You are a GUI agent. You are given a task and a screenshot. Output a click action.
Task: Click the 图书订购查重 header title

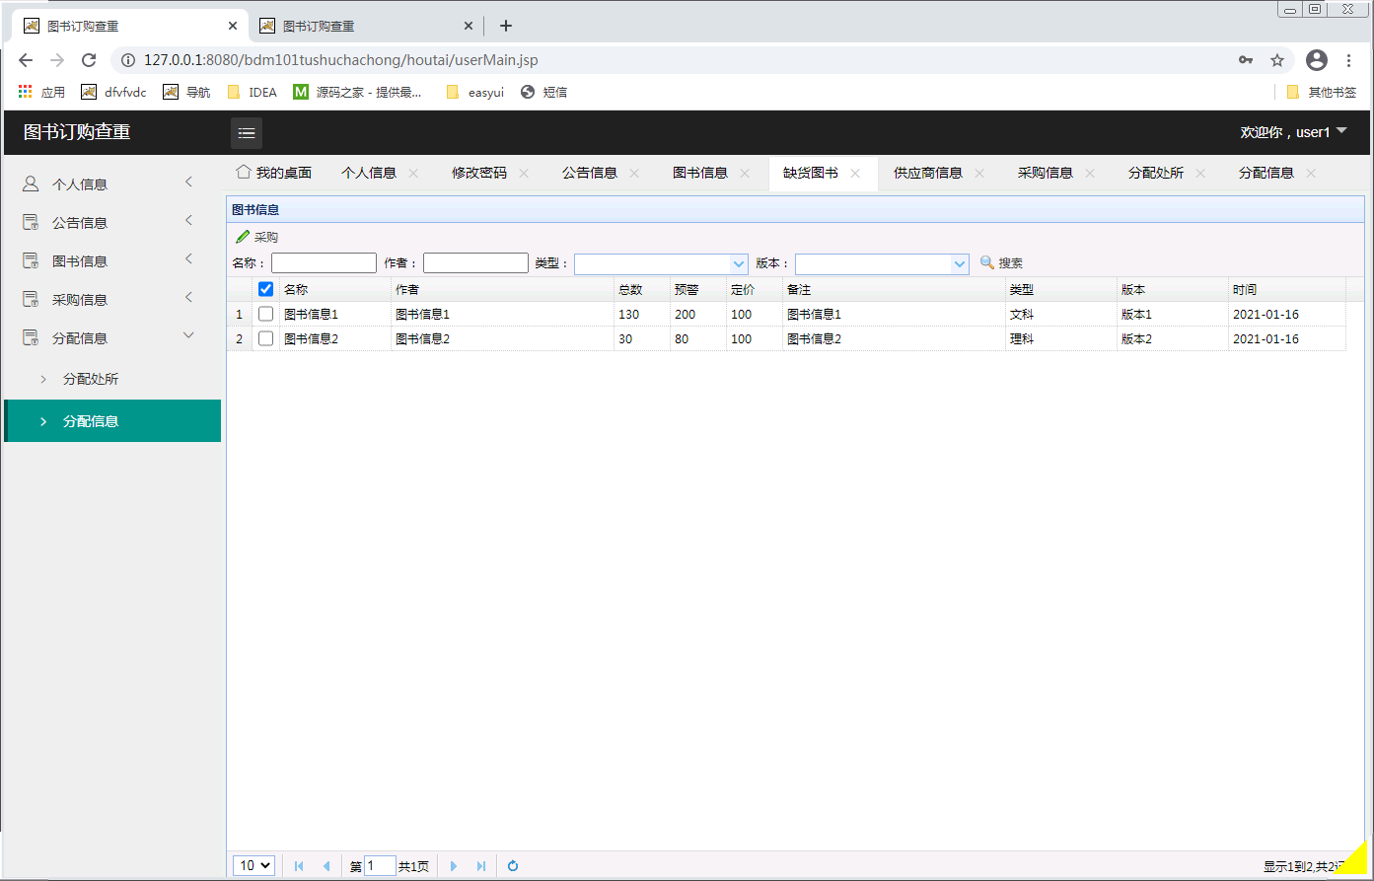click(x=77, y=132)
